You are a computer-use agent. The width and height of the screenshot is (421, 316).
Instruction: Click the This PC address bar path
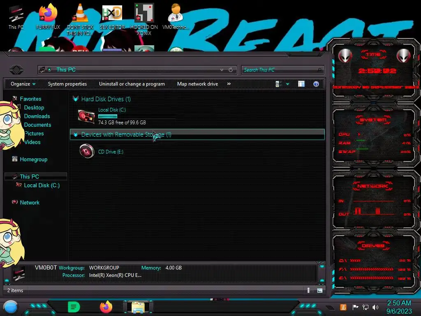66,70
